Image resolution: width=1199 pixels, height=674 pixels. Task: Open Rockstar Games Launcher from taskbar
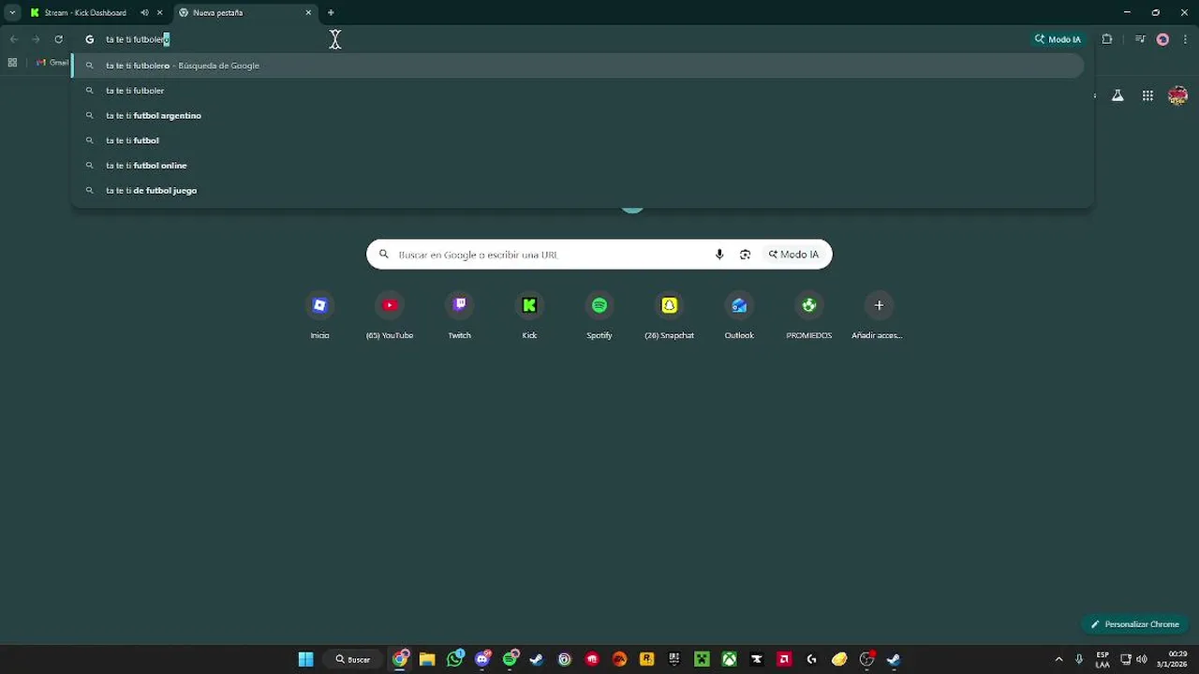coord(646,659)
